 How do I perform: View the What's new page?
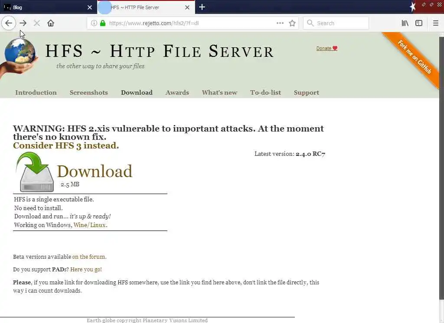pyautogui.click(x=219, y=92)
